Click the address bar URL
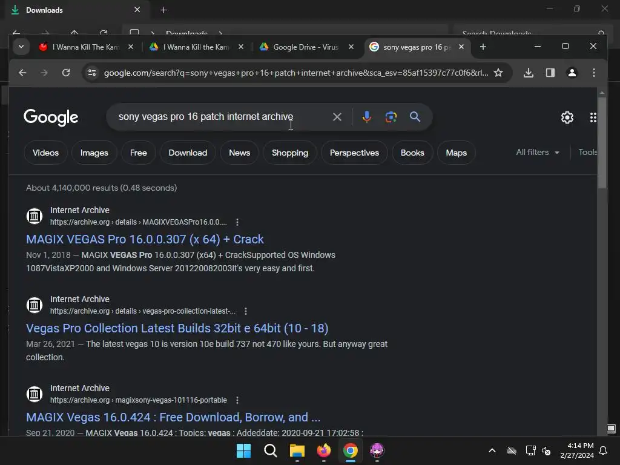Screen dimensions: 620x465 [x=295, y=73]
